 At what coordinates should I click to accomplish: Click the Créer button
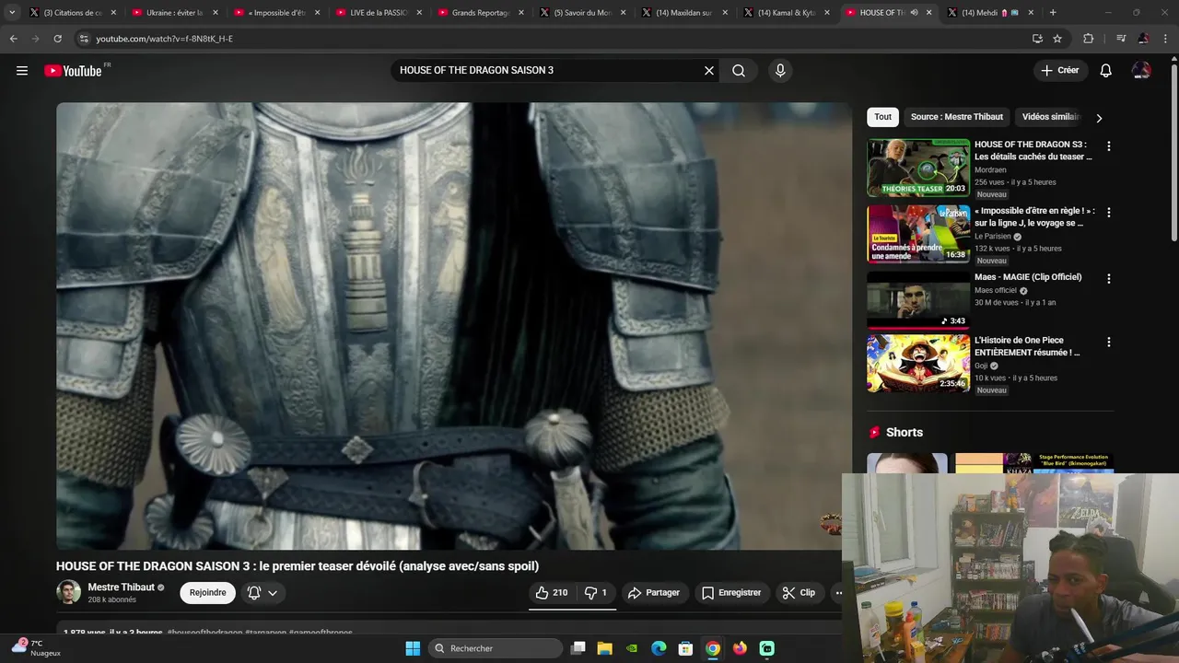[x=1060, y=71]
